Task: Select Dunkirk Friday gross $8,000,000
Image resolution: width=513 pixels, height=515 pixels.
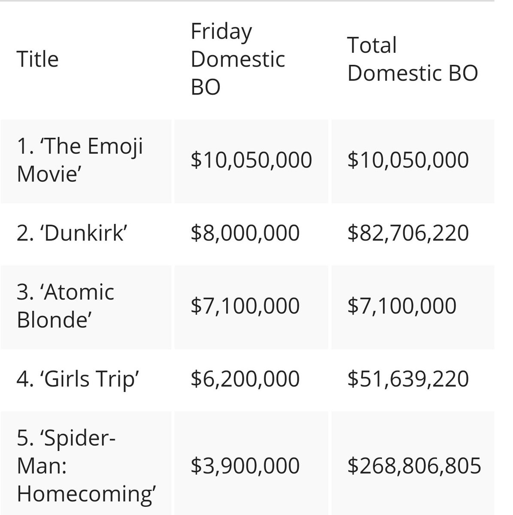Action: click(x=245, y=233)
